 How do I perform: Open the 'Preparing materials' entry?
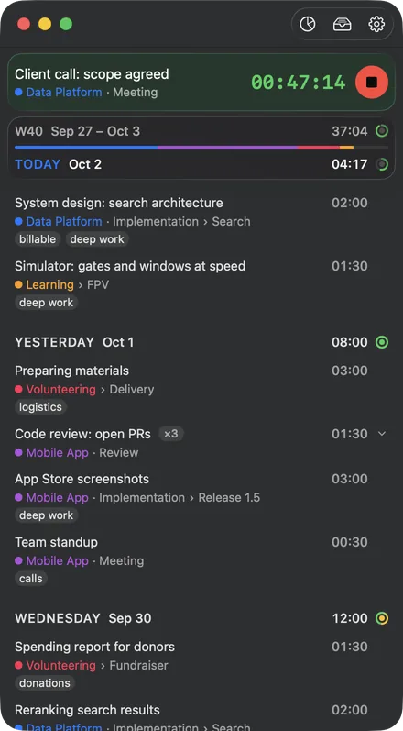[x=71, y=371]
